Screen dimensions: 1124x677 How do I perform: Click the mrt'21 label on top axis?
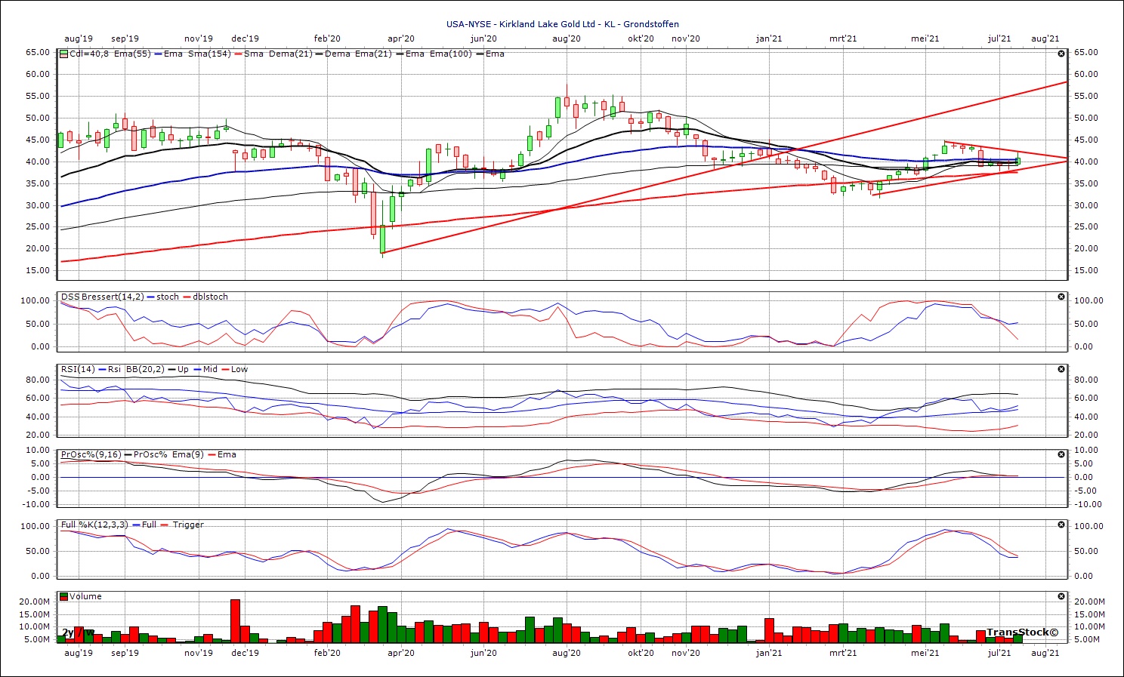click(843, 38)
